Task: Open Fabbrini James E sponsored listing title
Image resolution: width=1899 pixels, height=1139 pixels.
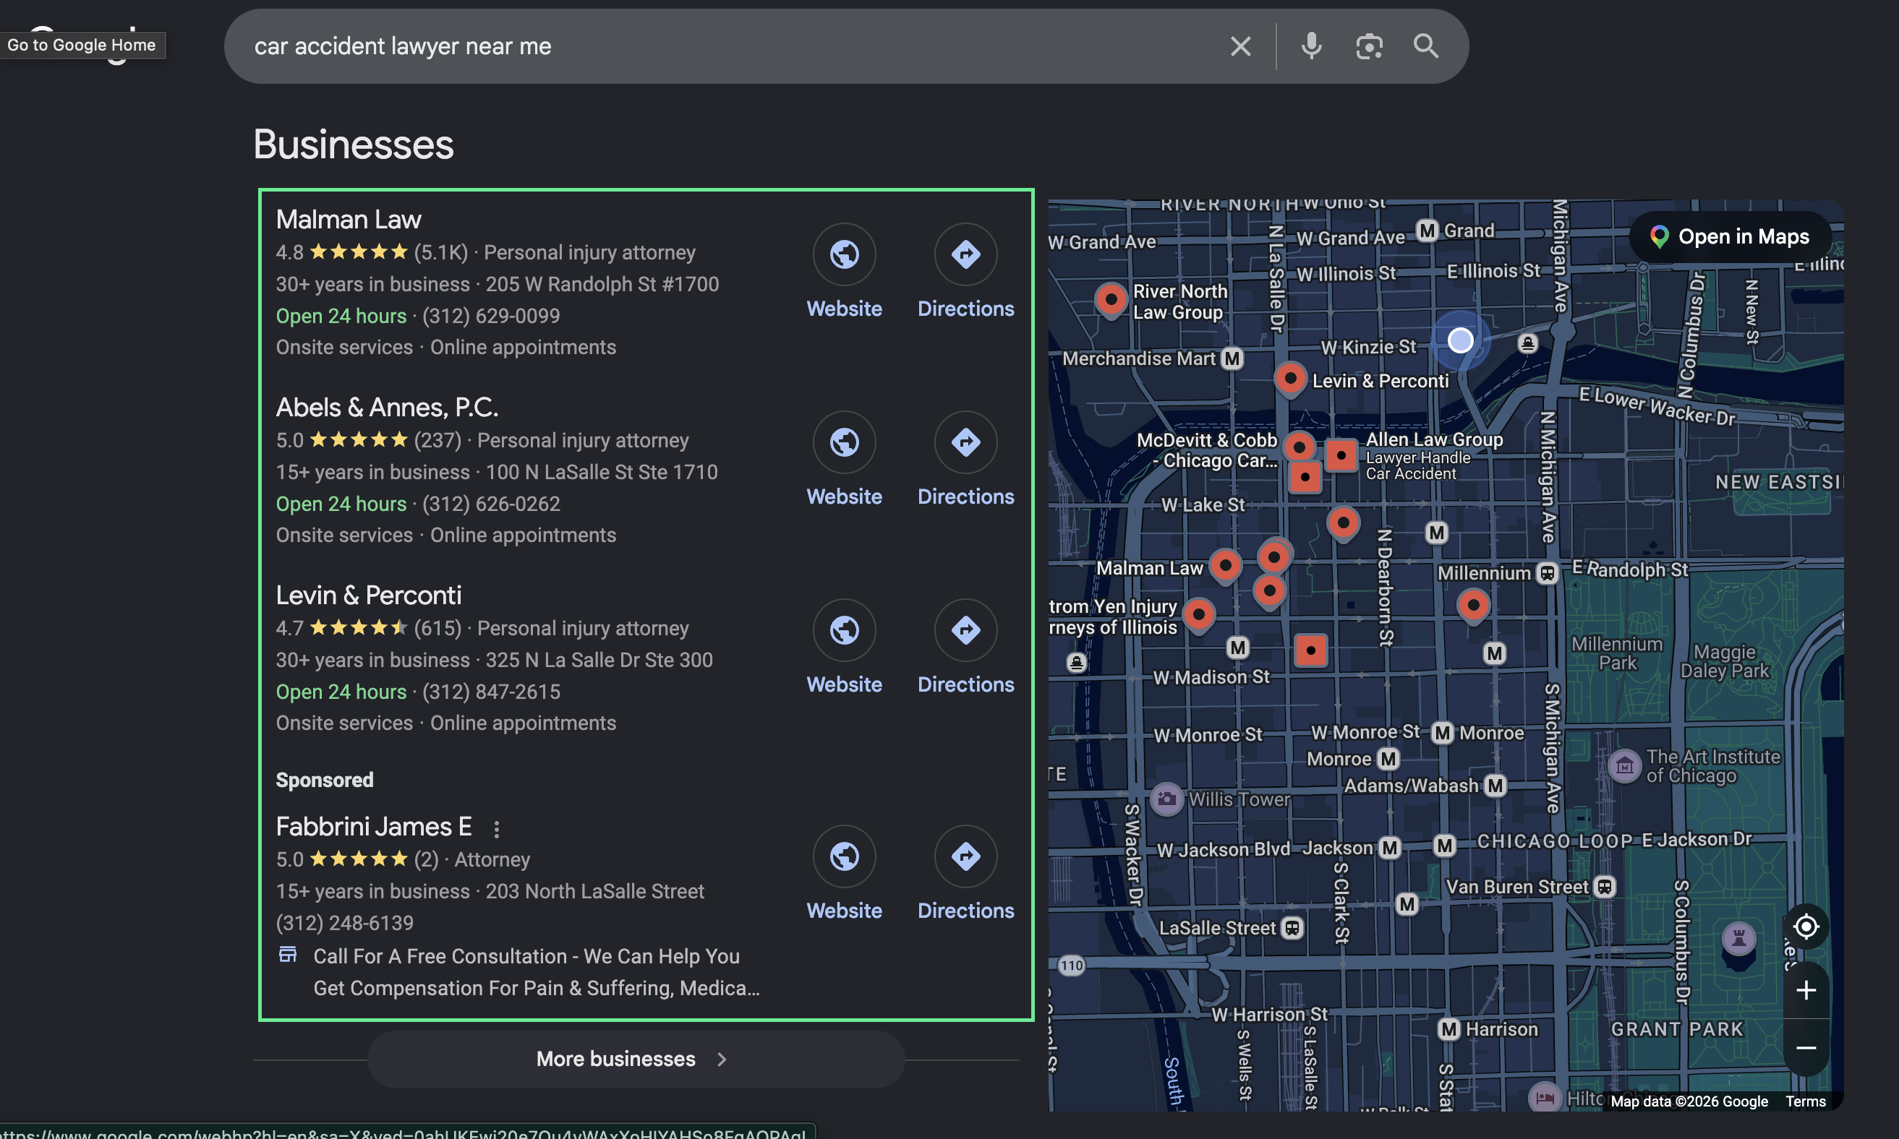Action: click(374, 827)
